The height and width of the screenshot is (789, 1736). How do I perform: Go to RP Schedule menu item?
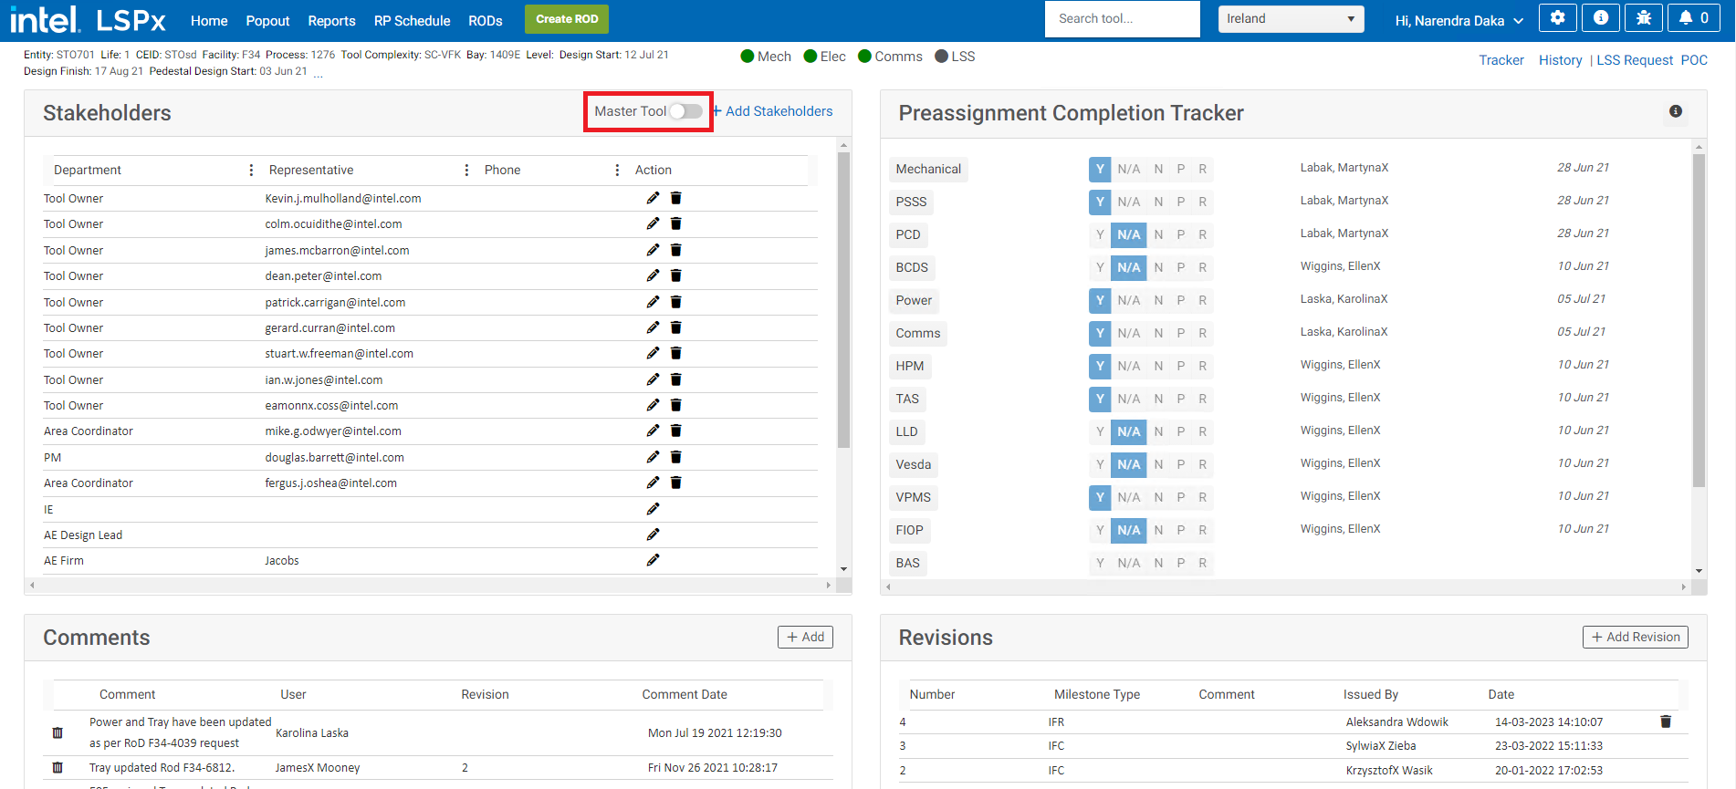[412, 20]
